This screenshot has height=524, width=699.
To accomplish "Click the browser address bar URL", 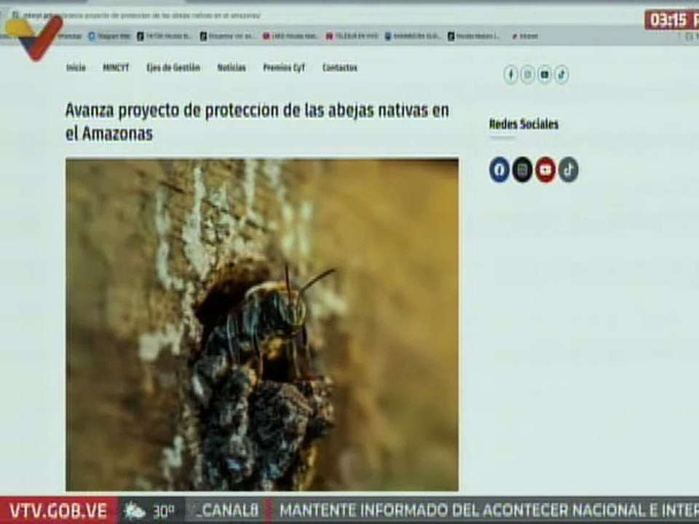I will [x=143, y=15].
